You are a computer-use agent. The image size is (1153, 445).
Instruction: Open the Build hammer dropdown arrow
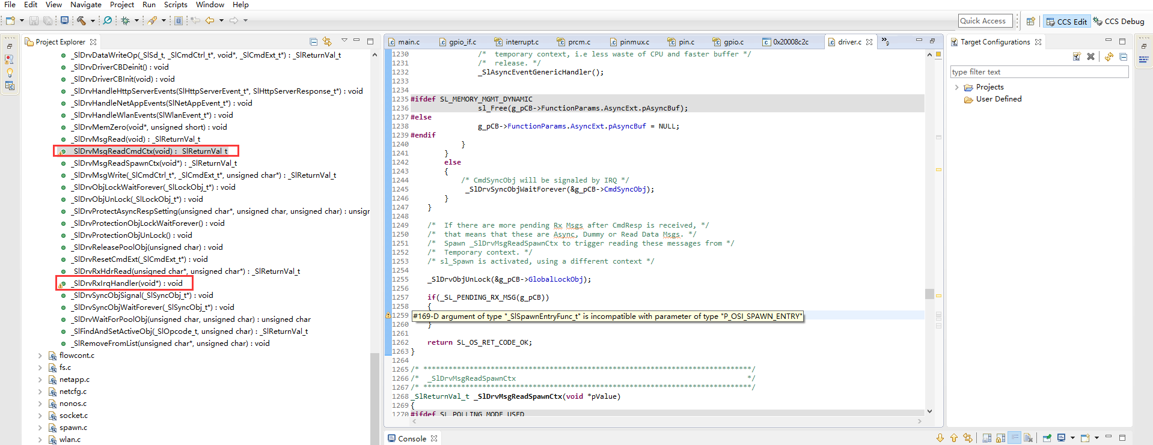point(93,20)
